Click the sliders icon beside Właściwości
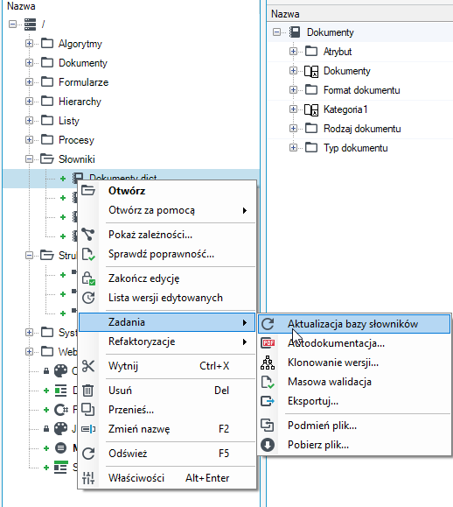The width and height of the screenshot is (453, 507). 88,478
